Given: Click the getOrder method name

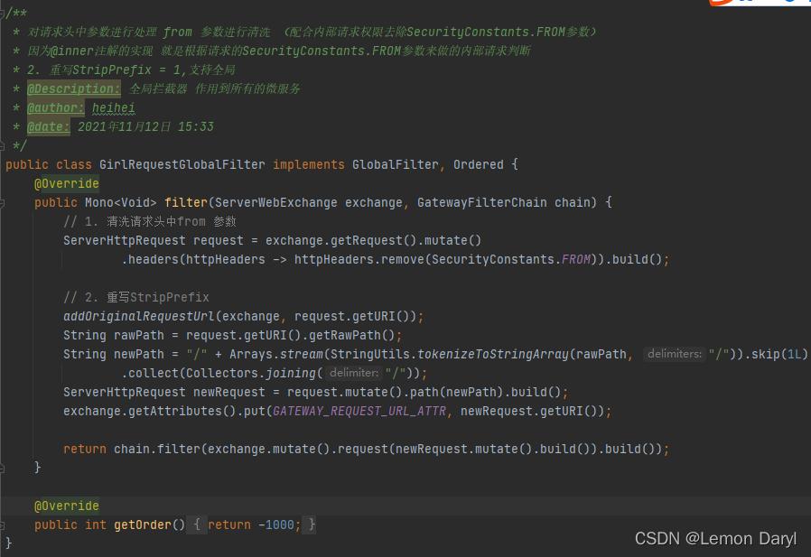Looking at the screenshot, I should pos(143,525).
